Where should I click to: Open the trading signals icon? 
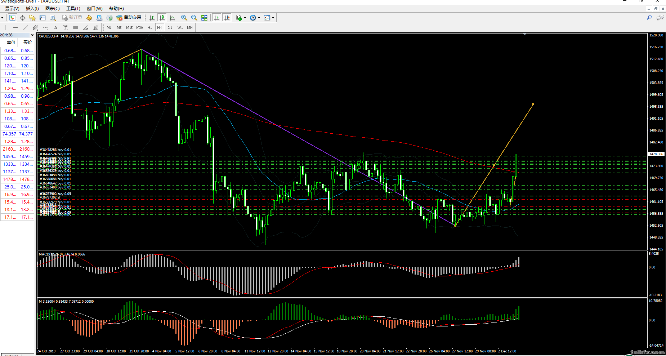coord(109,18)
